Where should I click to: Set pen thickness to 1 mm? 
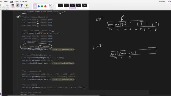pos(84,6)
